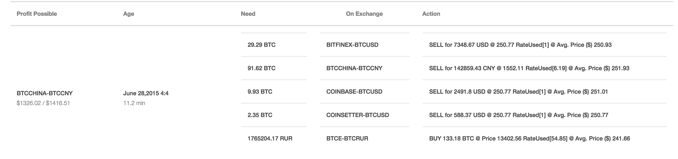Image resolution: width=678 pixels, height=159 pixels.
Task: Select the SELL for 142859.43 CNY action
Action: click(529, 68)
